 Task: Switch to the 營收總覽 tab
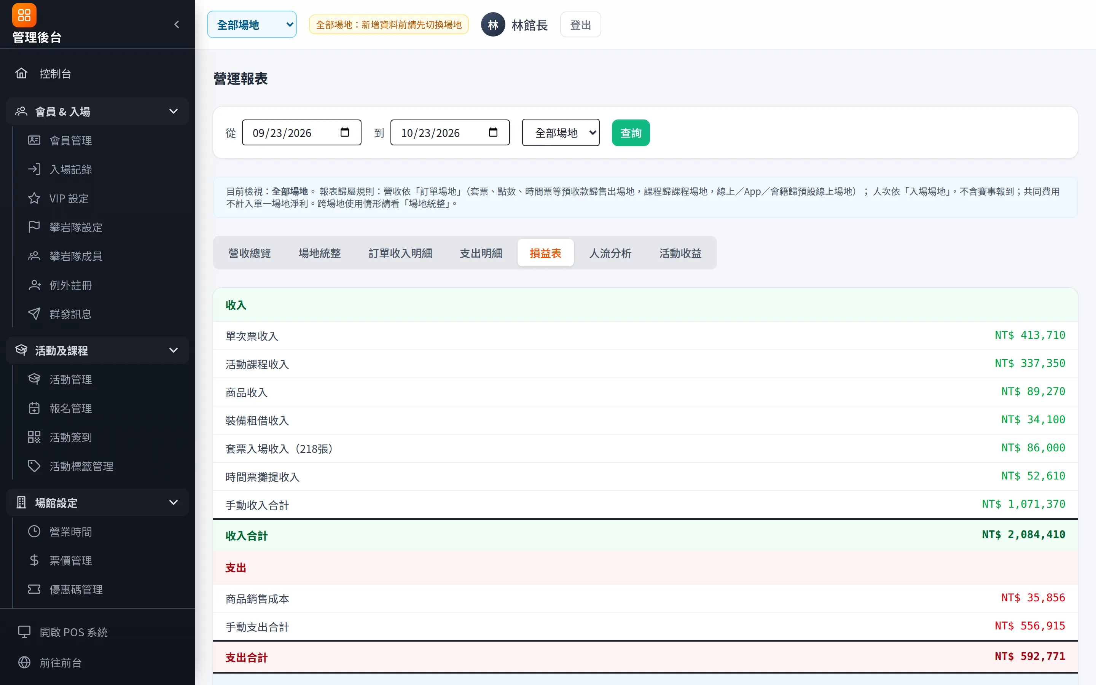(250, 253)
